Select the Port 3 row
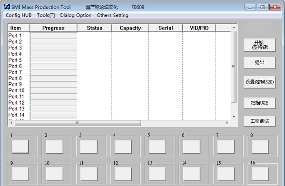Image resolution: width=285 pixels, height=186 pixels. [x=119, y=48]
